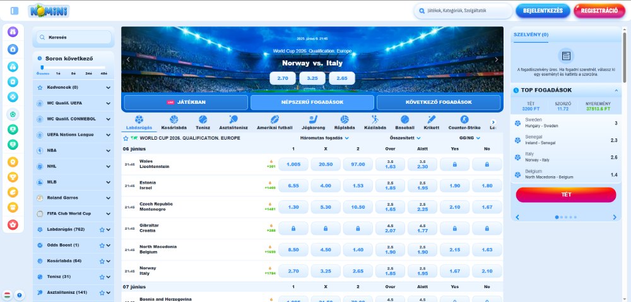Open the help question mark icon
Screen dimensions: 631x302
[20, 294]
